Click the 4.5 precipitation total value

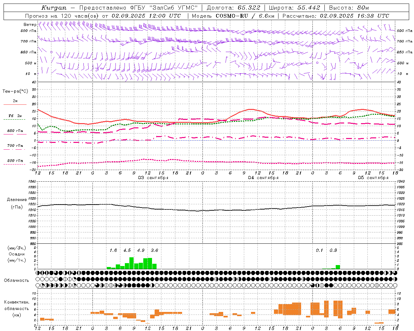[127, 250]
